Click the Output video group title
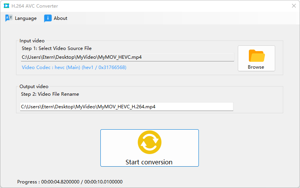Screen dimensions: 300x188 tap(34, 87)
